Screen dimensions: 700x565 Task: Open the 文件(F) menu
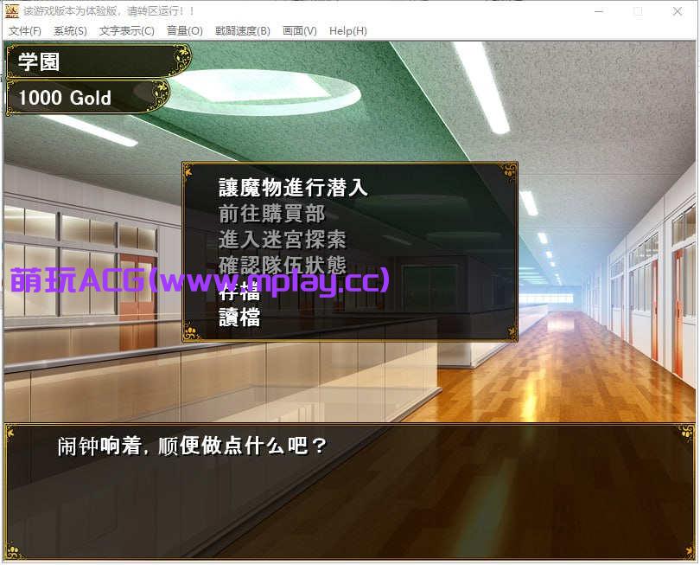(x=25, y=30)
